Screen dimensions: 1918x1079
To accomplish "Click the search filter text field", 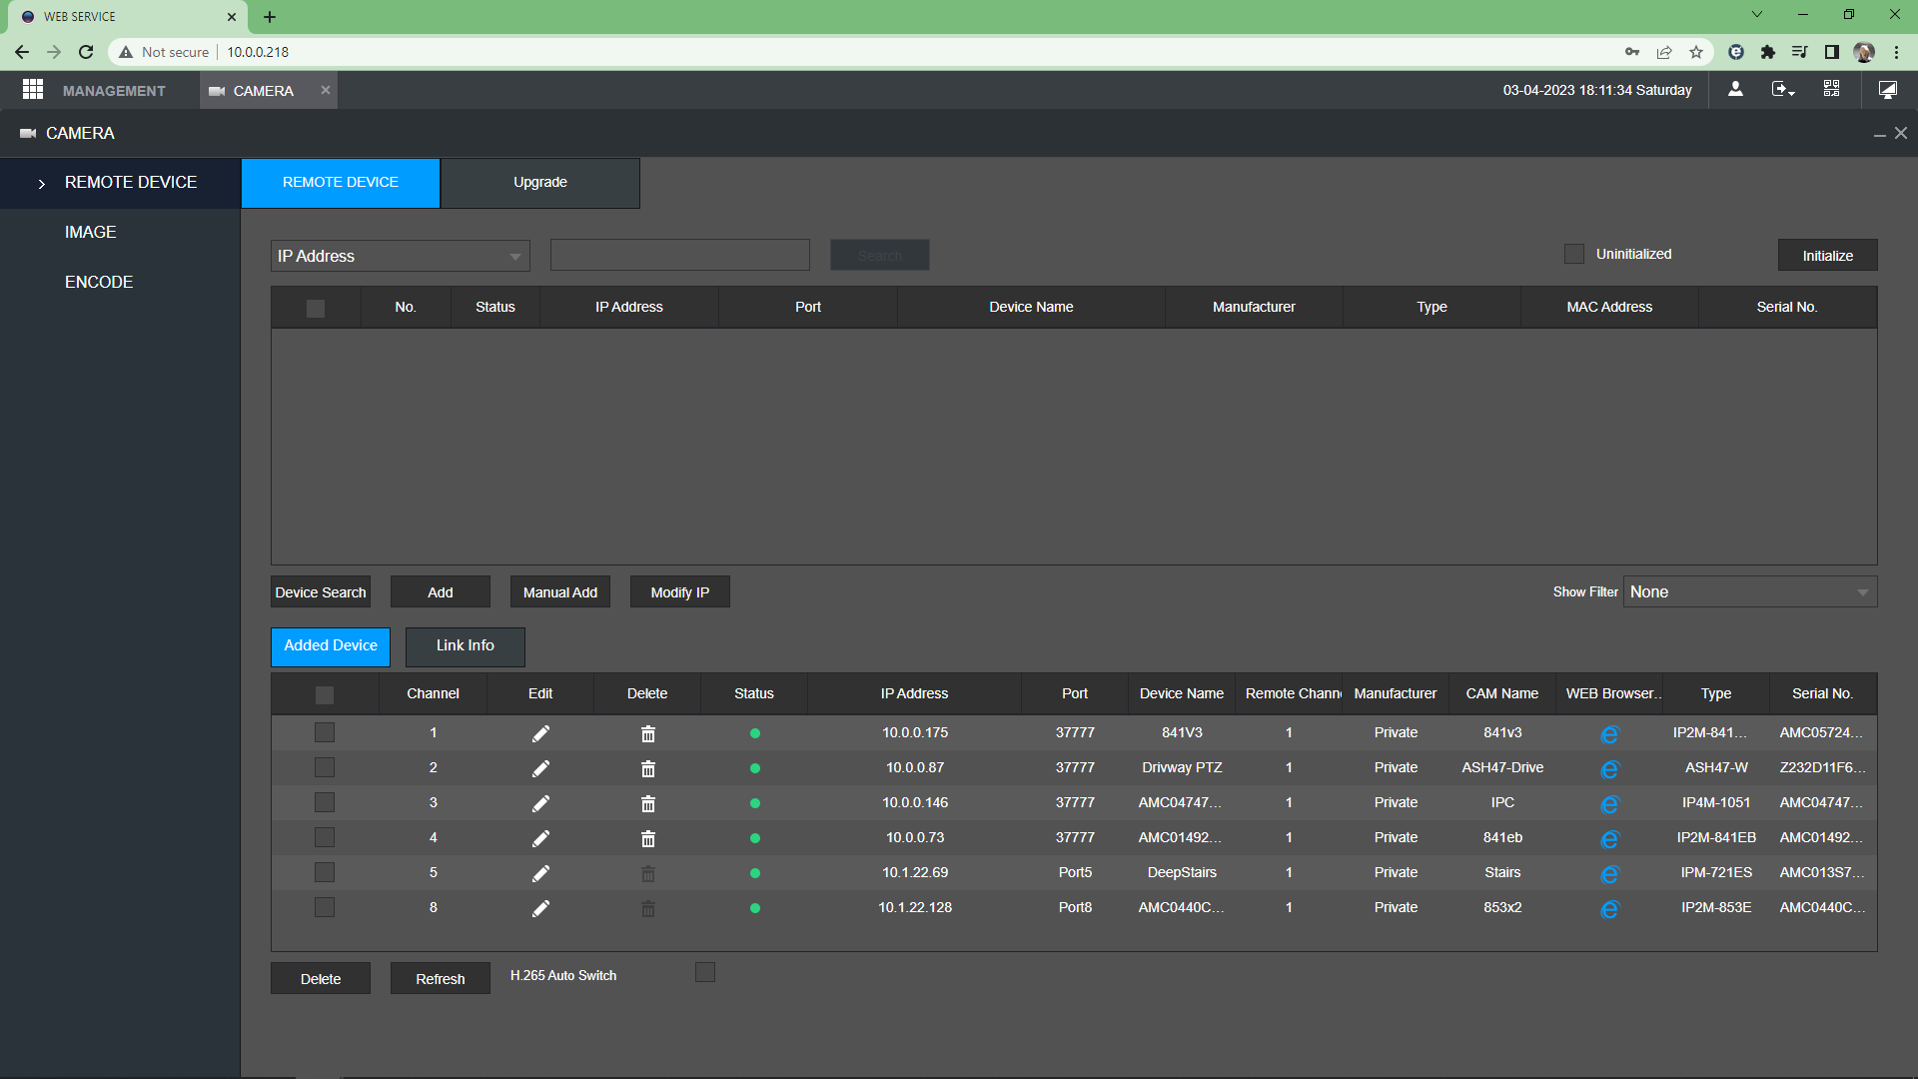I will [680, 255].
